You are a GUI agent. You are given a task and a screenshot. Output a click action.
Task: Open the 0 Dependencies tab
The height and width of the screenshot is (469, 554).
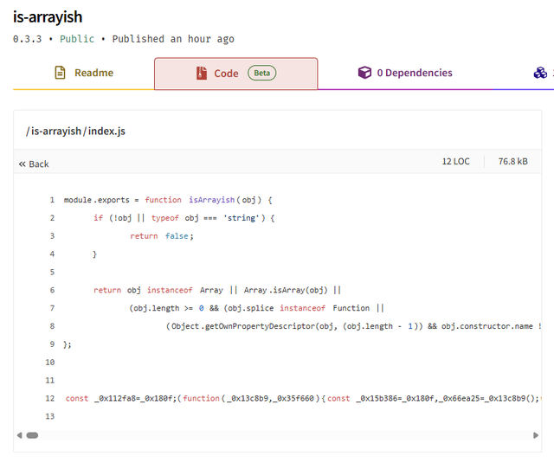coord(414,73)
